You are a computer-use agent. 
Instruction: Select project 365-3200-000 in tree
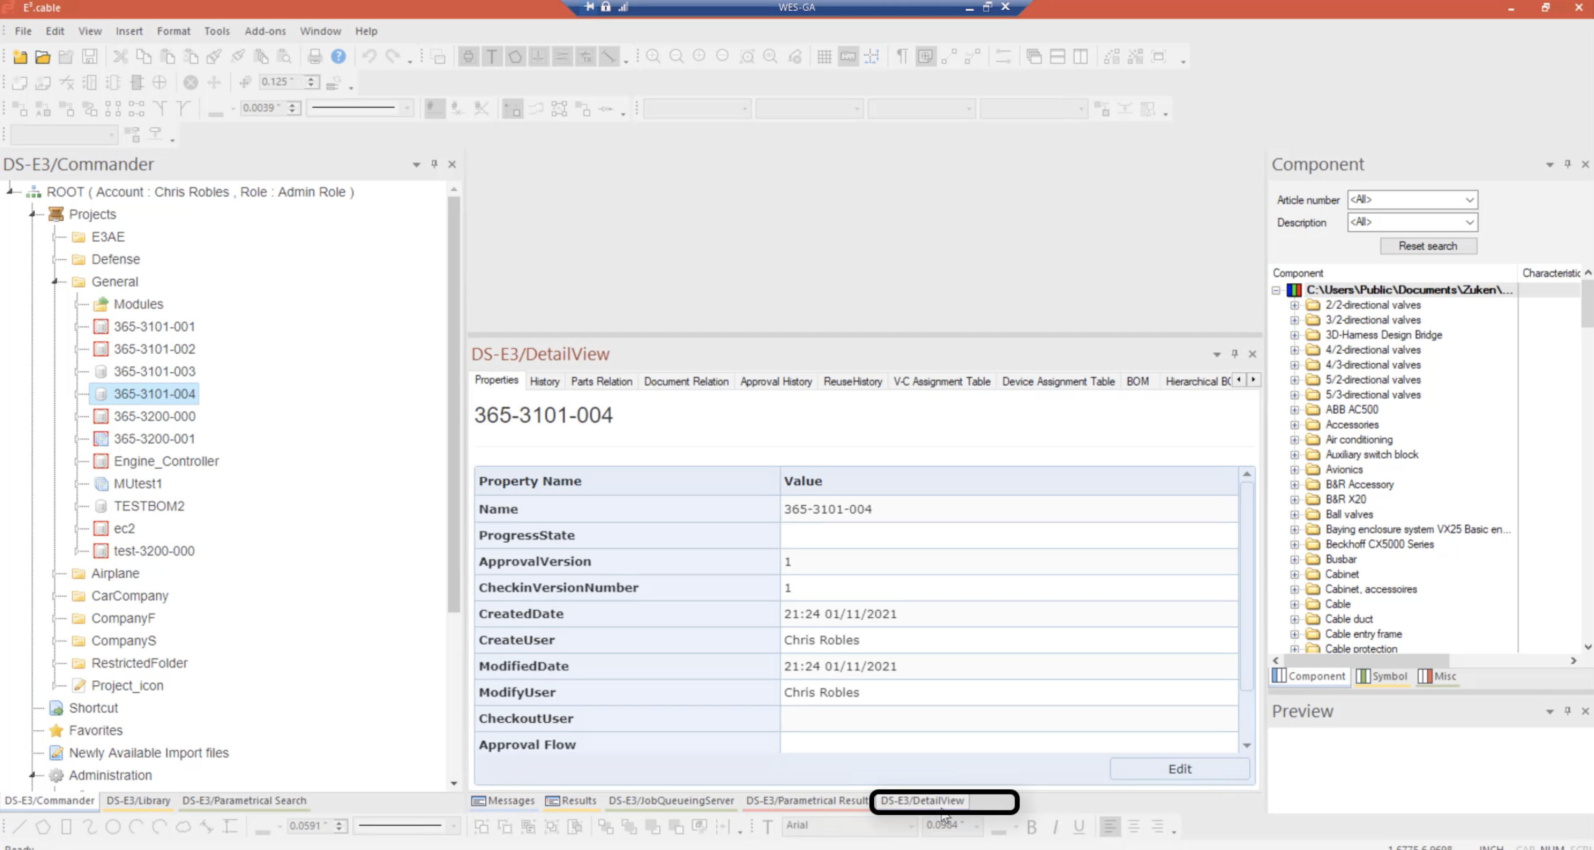[x=154, y=416]
